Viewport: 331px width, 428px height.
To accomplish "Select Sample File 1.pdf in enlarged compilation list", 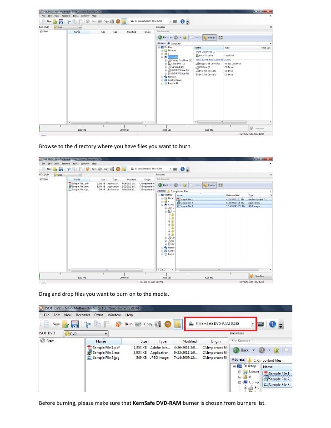I will point(104,348).
